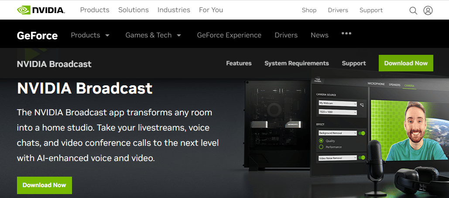Click the GeForce brand logo
Viewport: 449px width, 198px height.
(x=37, y=35)
